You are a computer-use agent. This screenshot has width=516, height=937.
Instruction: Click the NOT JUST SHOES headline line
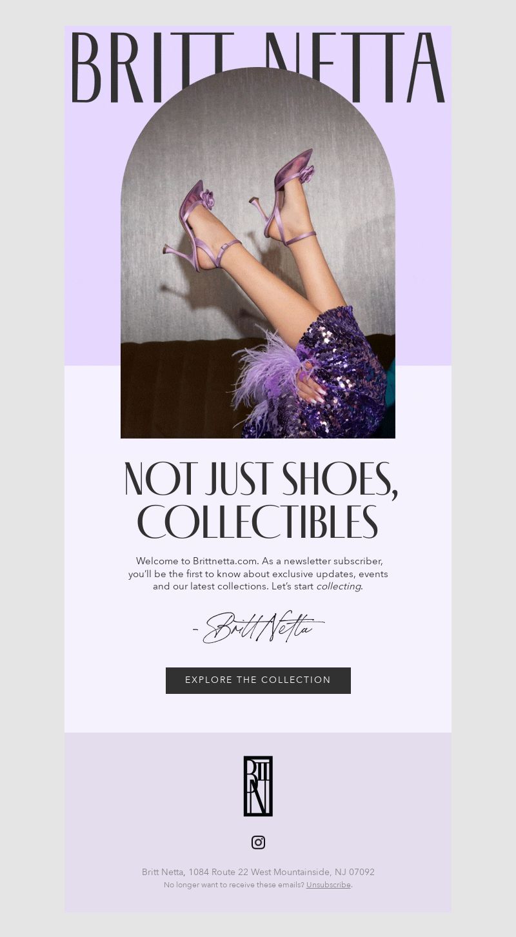pyautogui.click(x=261, y=481)
